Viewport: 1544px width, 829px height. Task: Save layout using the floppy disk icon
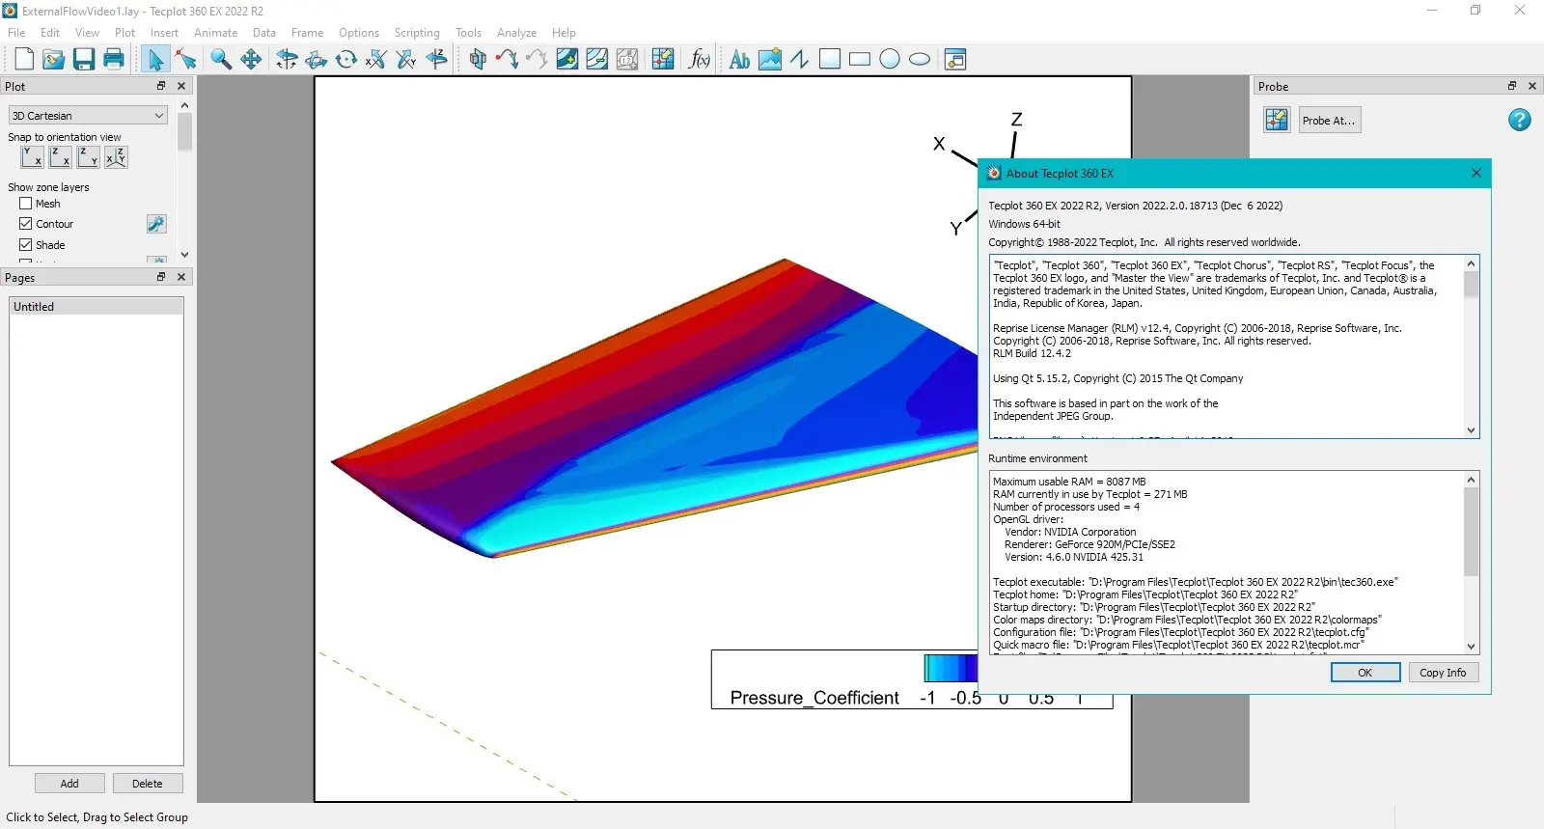coord(84,60)
